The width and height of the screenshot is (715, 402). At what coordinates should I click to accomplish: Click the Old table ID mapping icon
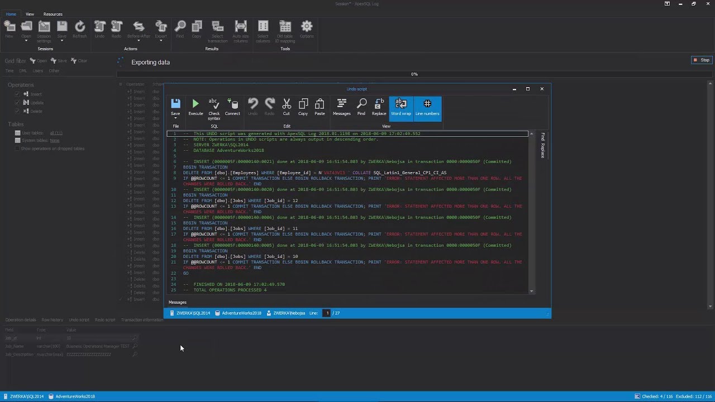[x=285, y=31]
